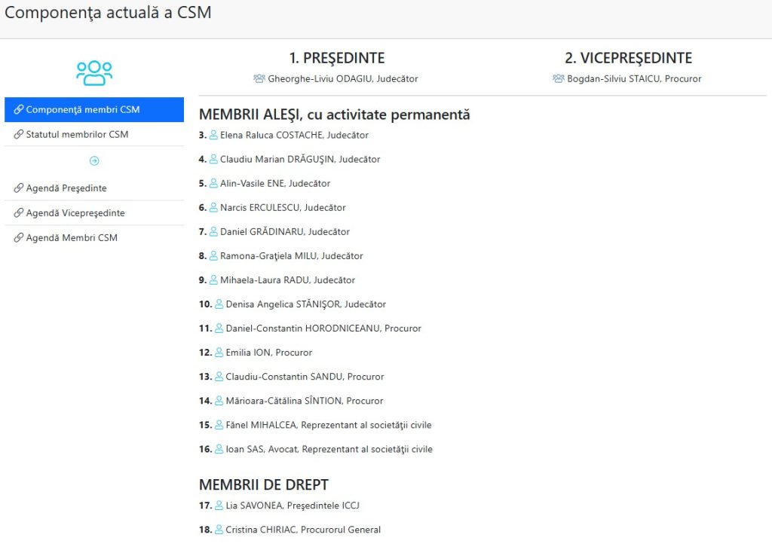The image size is (772, 553).
Task: Select text Mărioara-Cătălina SÎNTION, Procuror
Action: (x=305, y=401)
